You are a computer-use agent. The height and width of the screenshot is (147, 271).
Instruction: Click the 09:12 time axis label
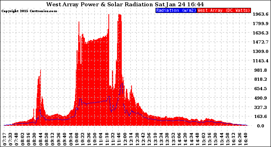pyautogui.click(x=53, y=139)
